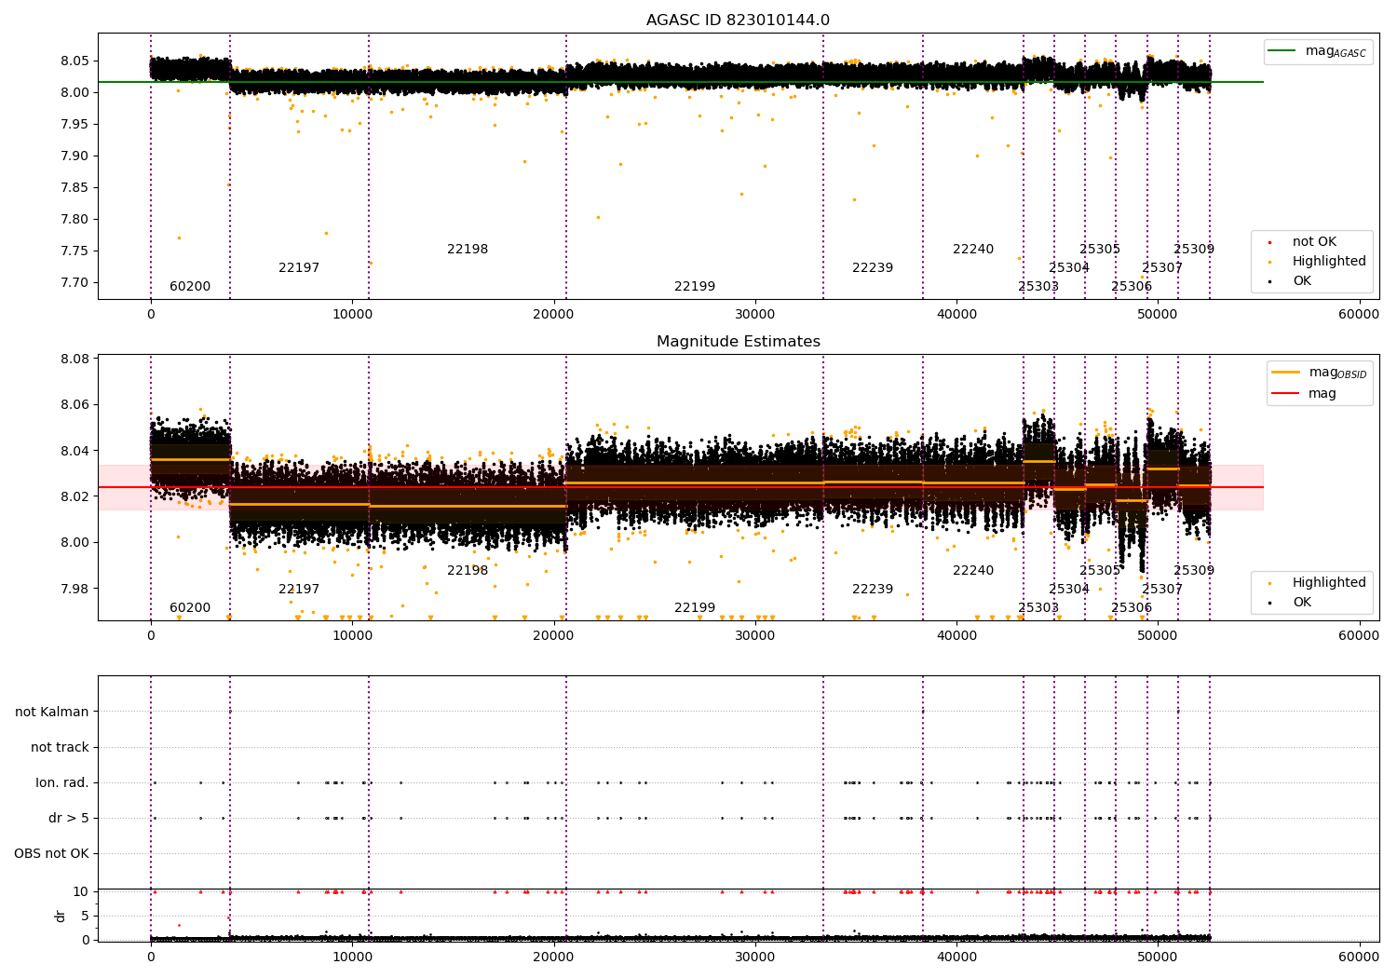The width and height of the screenshot is (1397, 978).
Task: Click obsid 25307 in Magnitude Estimates plot
Action: (1162, 590)
